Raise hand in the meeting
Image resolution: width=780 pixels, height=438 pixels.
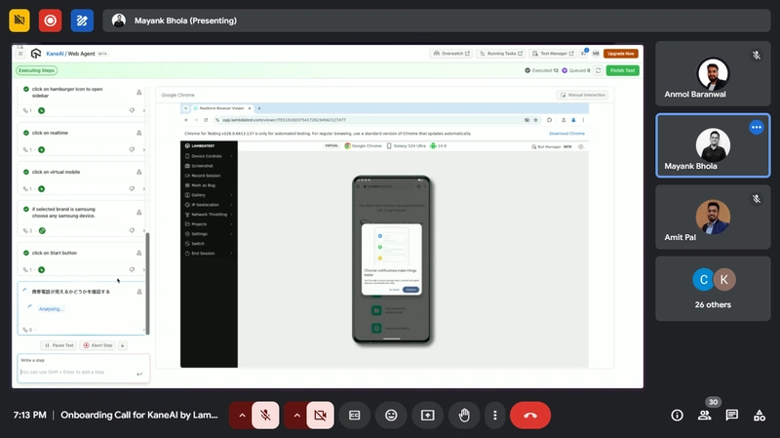coord(464,416)
